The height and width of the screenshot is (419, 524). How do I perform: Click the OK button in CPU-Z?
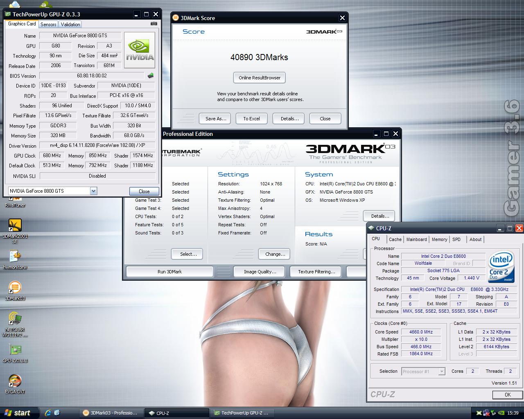tap(508, 395)
